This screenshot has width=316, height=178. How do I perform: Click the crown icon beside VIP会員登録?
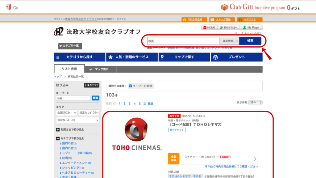[x=185, y=19]
